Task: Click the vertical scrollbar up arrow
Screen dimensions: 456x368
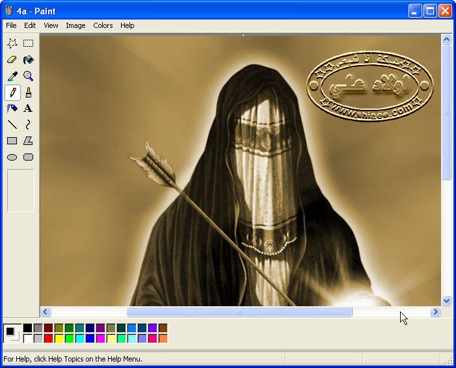Action: [447, 39]
